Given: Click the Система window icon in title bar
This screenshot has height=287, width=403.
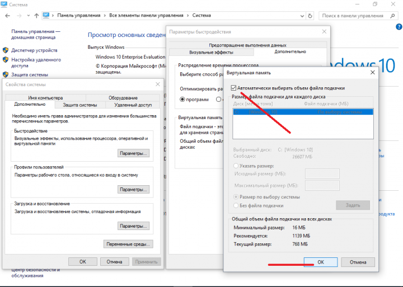Looking at the screenshot, I should pos(3,4).
